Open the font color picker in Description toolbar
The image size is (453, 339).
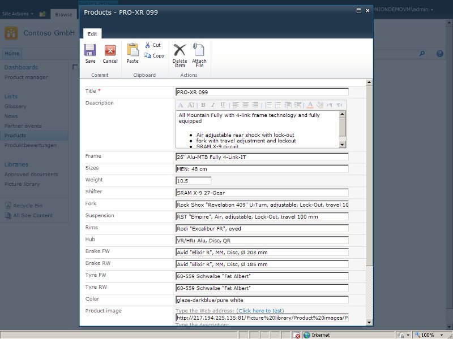tap(310, 105)
